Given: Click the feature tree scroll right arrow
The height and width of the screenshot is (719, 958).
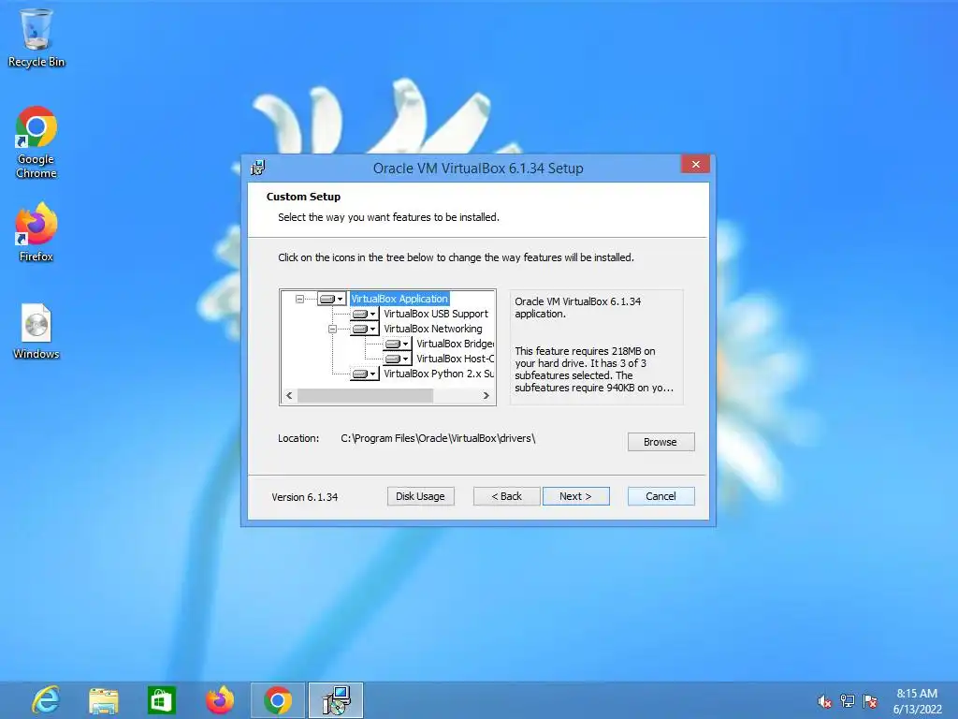Looking at the screenshot, I should tap(486, 396).
